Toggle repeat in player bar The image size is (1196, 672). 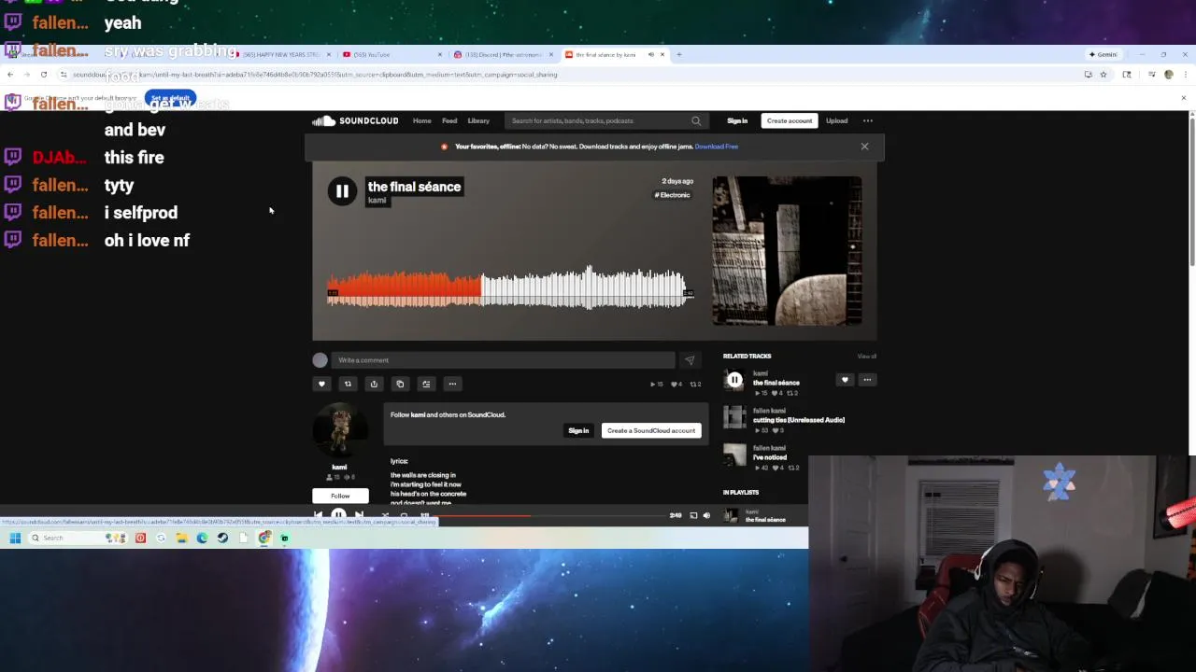405,515
